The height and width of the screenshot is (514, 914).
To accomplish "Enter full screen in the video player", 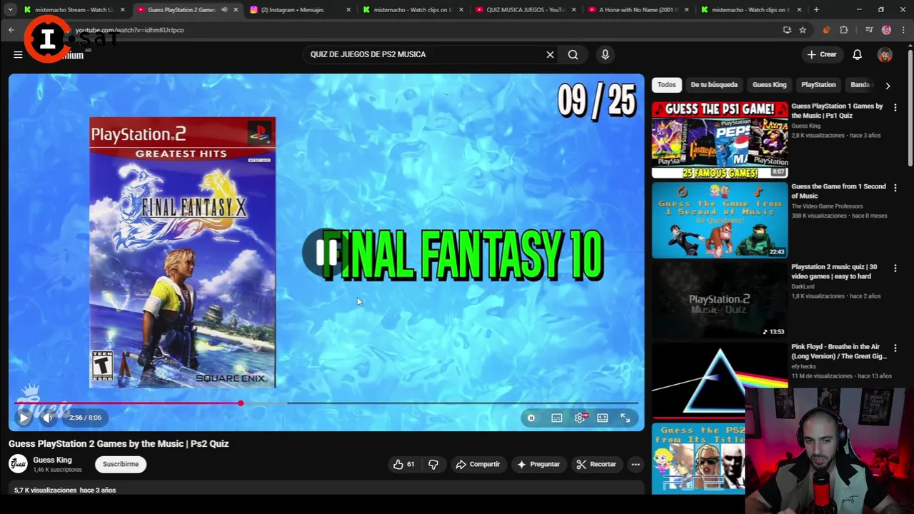I will (626, 418).
